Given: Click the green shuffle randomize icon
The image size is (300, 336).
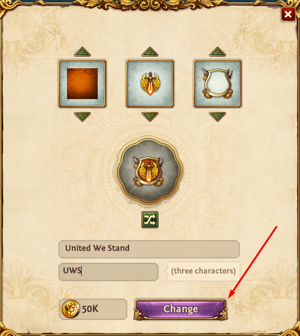Looking at the screenshot, I should [x=150, y=220].
